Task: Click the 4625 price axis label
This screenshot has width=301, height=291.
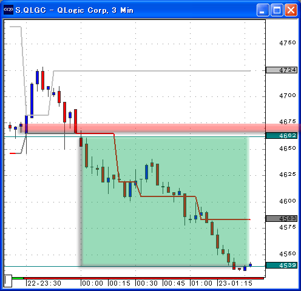Action: (288, 175)
